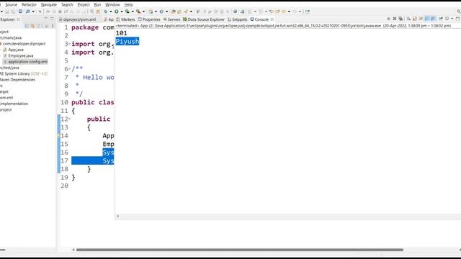The image size is (461, 259).
Task: Open the Help menu
Action: (x=128, y=5)
